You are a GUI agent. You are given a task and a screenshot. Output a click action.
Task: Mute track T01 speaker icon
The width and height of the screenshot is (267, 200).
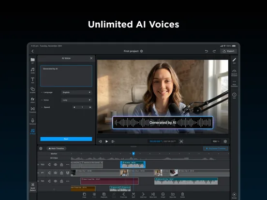coord(49,181)
